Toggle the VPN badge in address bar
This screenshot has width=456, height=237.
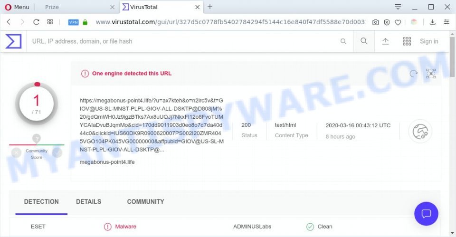(x=73, y=22)
